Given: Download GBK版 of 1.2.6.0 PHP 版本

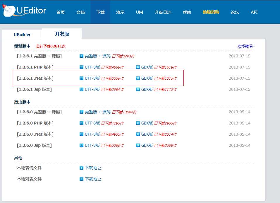Looking at the screenshot, I should [147, 123].
